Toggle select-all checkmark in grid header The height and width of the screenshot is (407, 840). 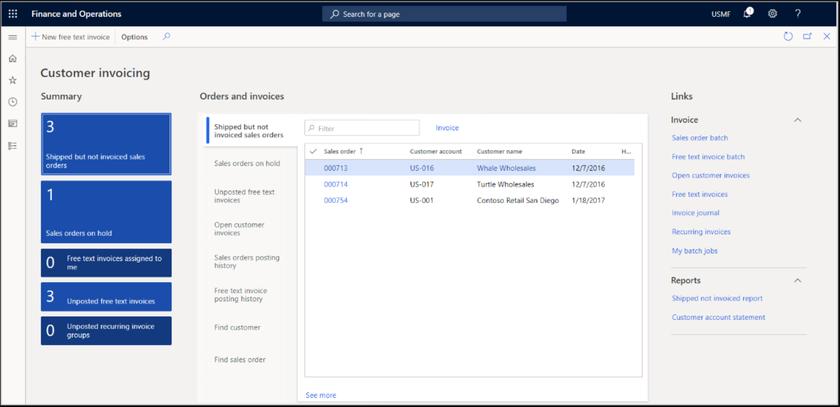pyautogui.click(x=313, y=151)
